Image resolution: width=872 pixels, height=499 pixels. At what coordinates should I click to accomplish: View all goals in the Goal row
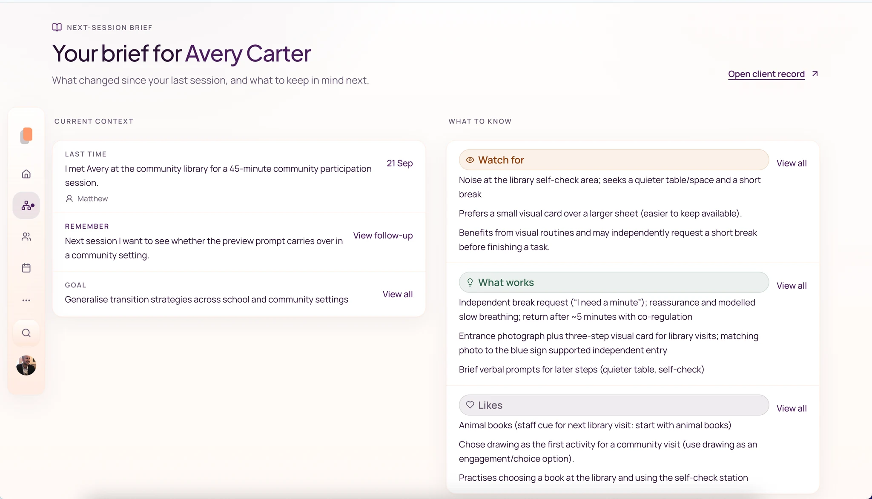tap(398, 294)
